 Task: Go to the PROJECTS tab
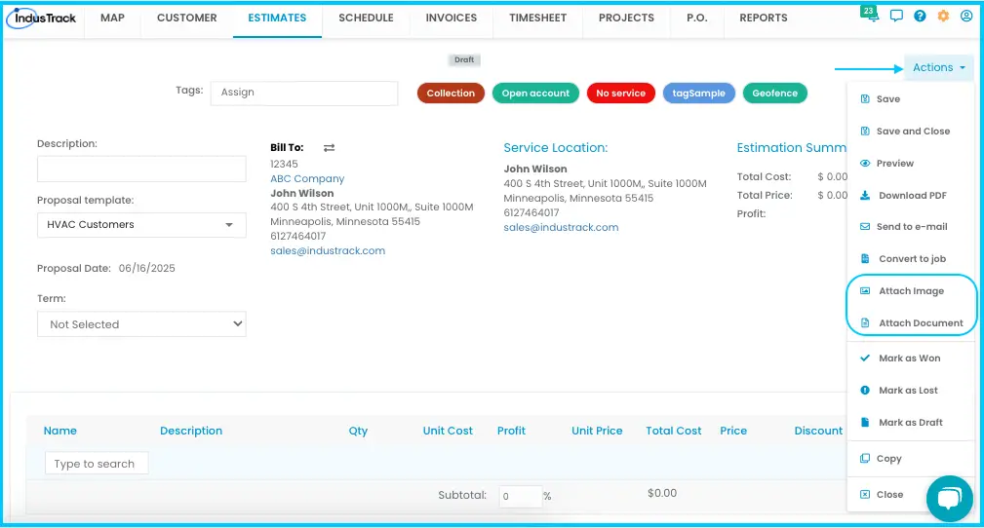click(x=626, y=19)
